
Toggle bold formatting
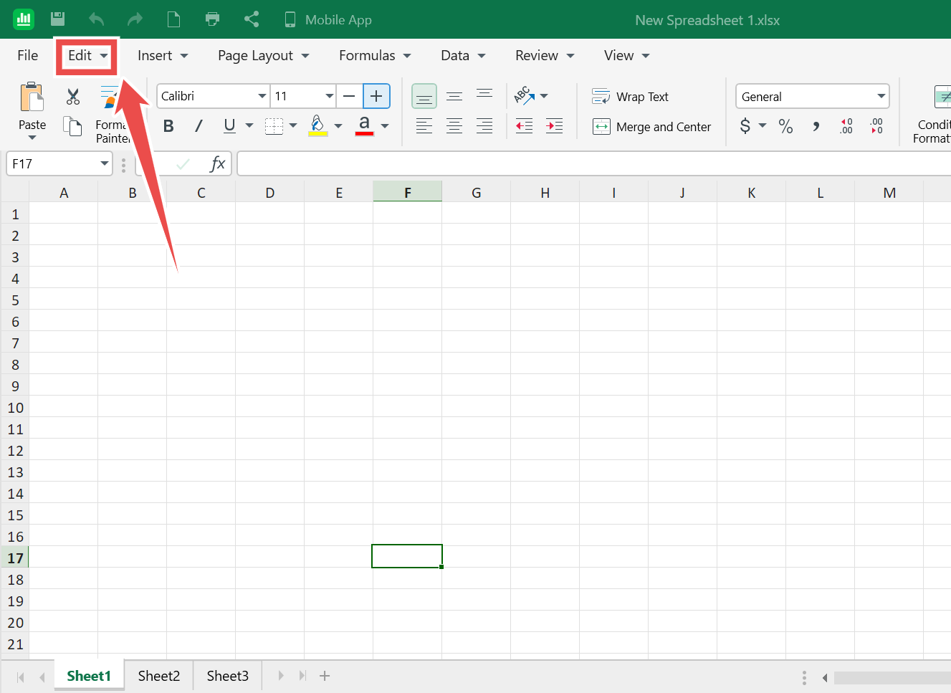(x=168, y=126)
